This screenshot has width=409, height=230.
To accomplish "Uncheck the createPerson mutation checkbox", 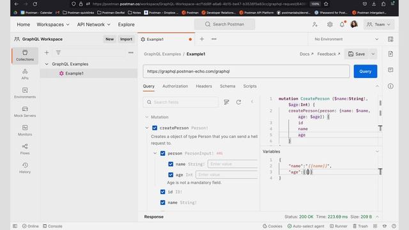I will click(x=155, y=128).
